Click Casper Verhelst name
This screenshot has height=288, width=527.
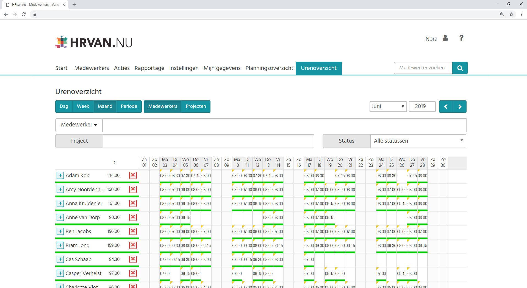click(84, 273)
